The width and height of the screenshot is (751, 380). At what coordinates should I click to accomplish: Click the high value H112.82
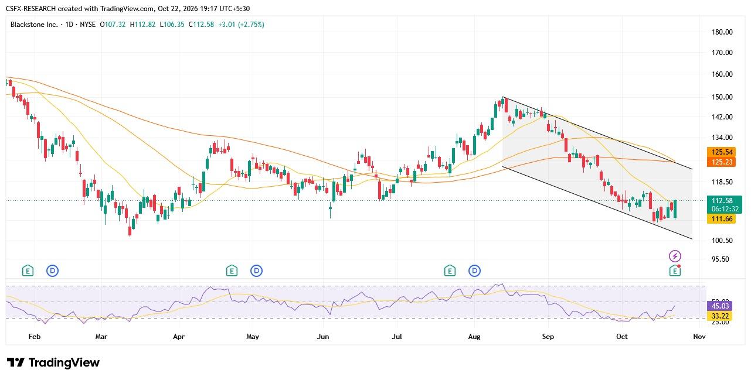click(x=142, y=25)
